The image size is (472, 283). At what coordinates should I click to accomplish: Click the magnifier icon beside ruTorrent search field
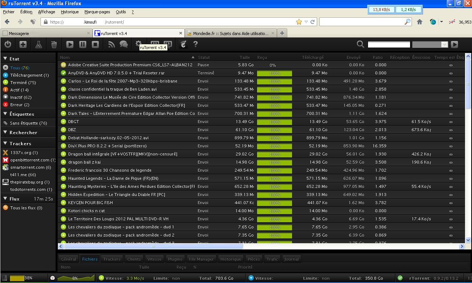point(360,44)
